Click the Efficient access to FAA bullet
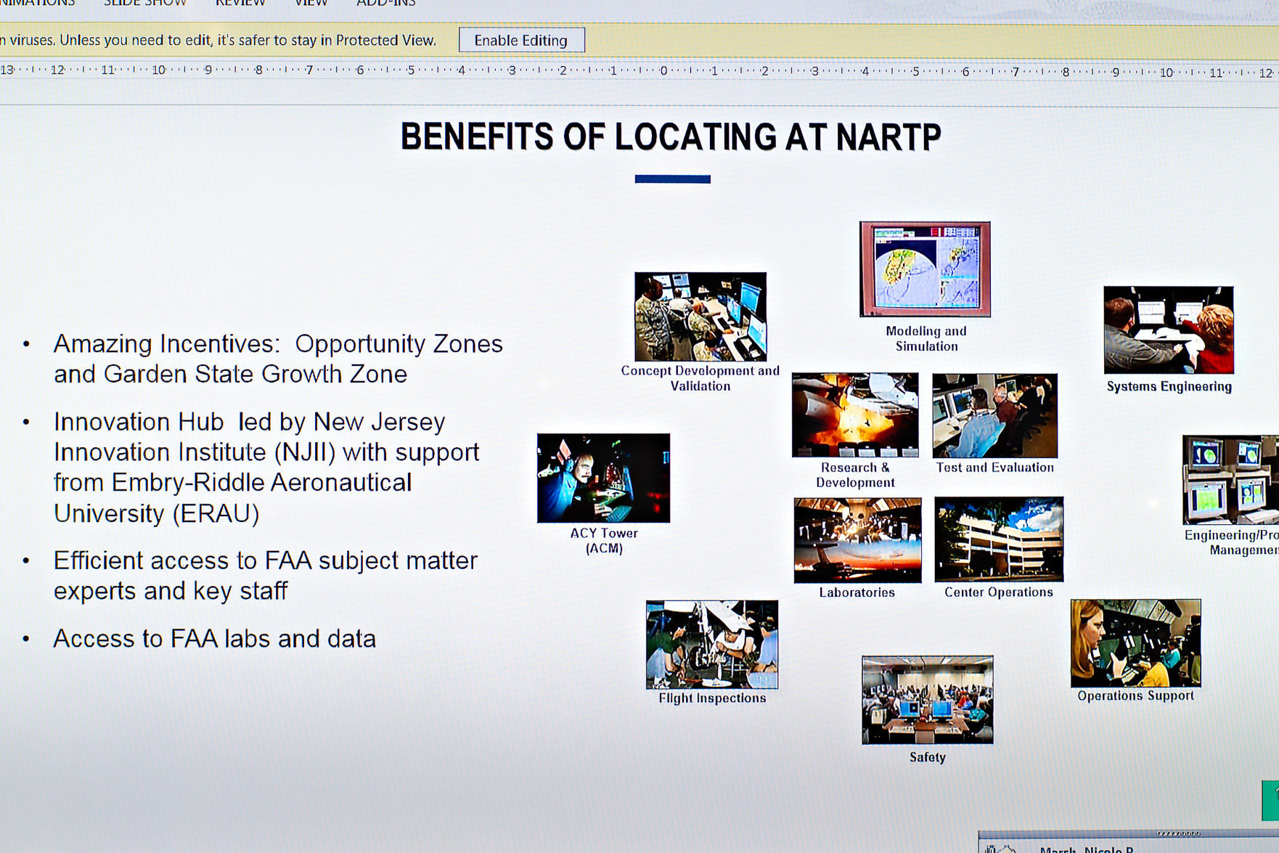The width and height of the screenshot is (1279, 853). (266, 576)
